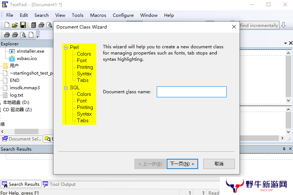This screenshot has width=293, height=195.
Task: Click Explorer horizontal scrollbar left arrow
Action: point(2,132)
